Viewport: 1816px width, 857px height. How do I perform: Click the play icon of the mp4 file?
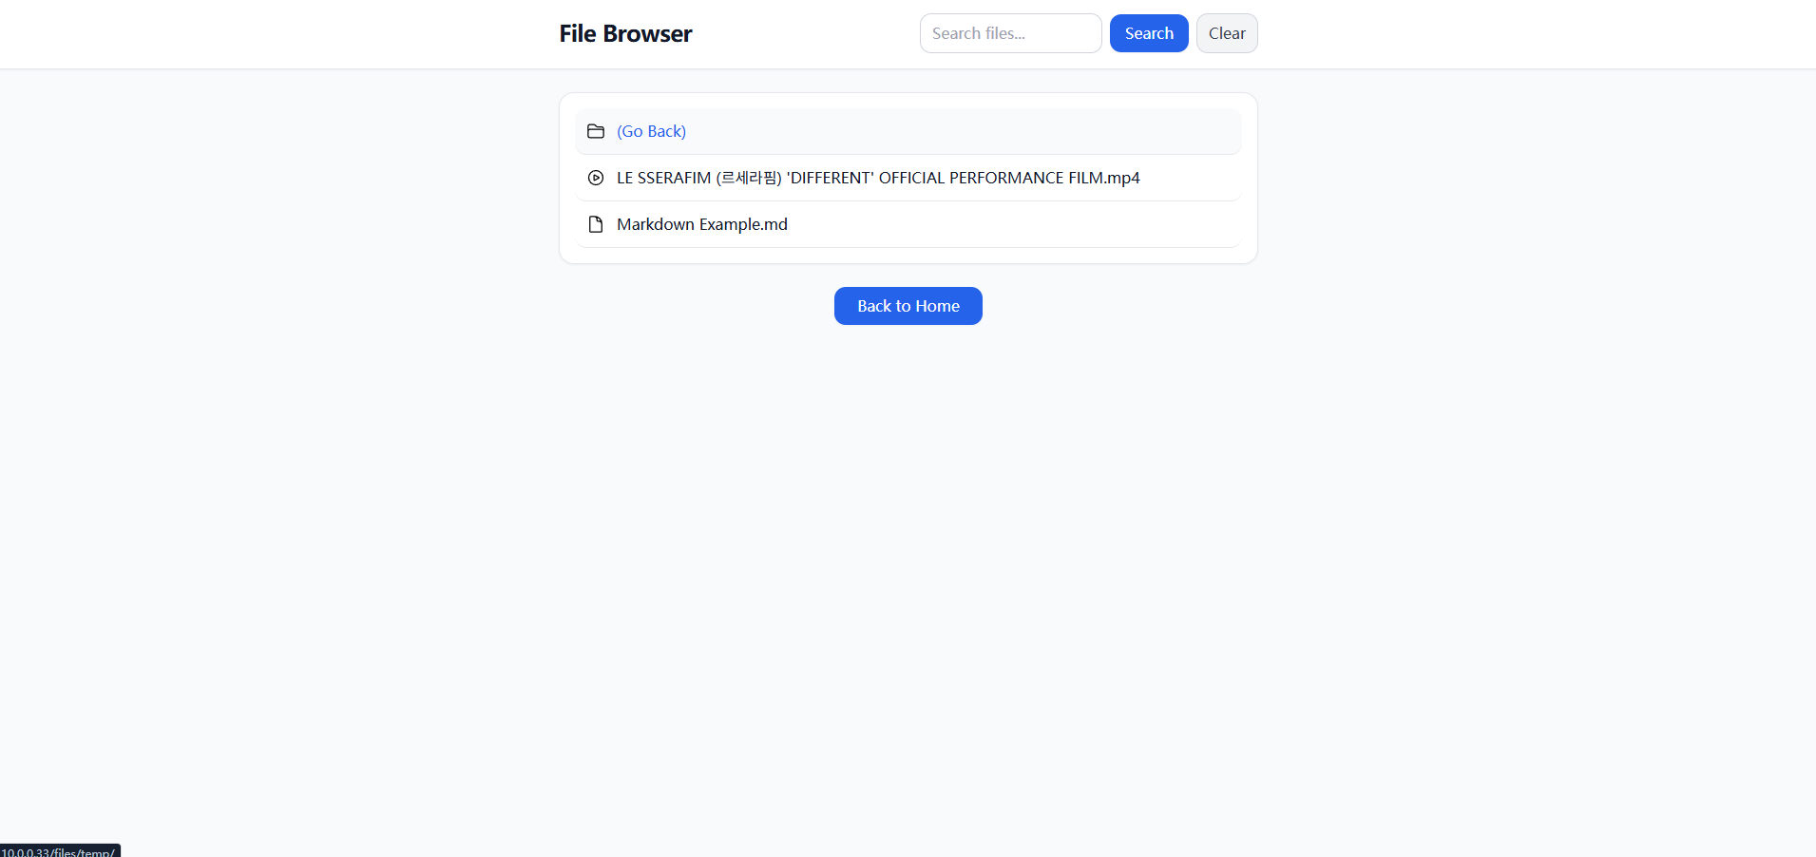pyautogui.click(x=596, y=178)
